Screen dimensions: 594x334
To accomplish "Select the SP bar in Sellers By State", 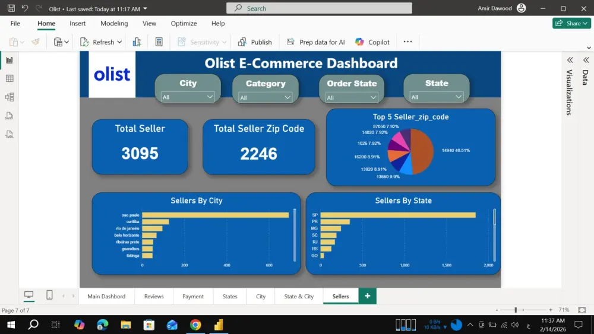I will pos(398,215).
